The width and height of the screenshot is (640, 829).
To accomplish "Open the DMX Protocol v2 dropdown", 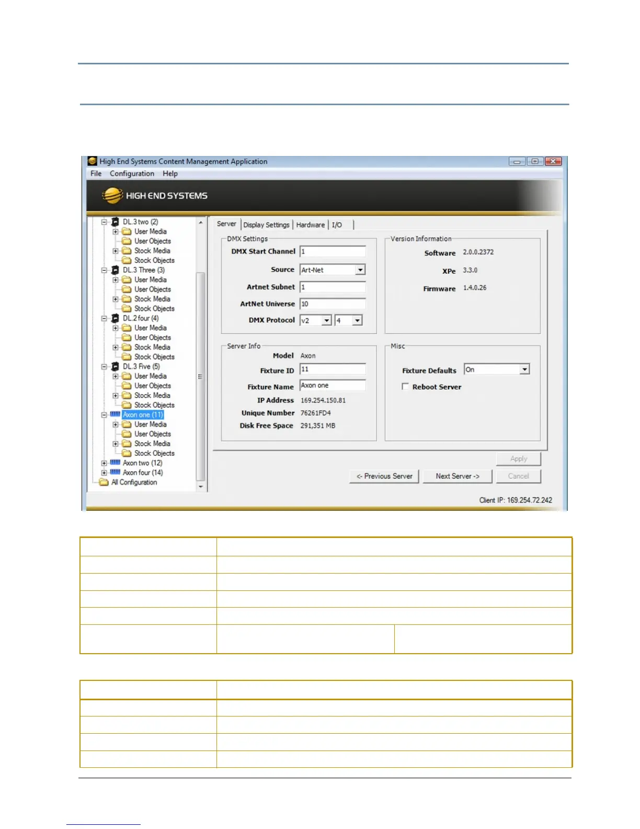I will (326, 320).
